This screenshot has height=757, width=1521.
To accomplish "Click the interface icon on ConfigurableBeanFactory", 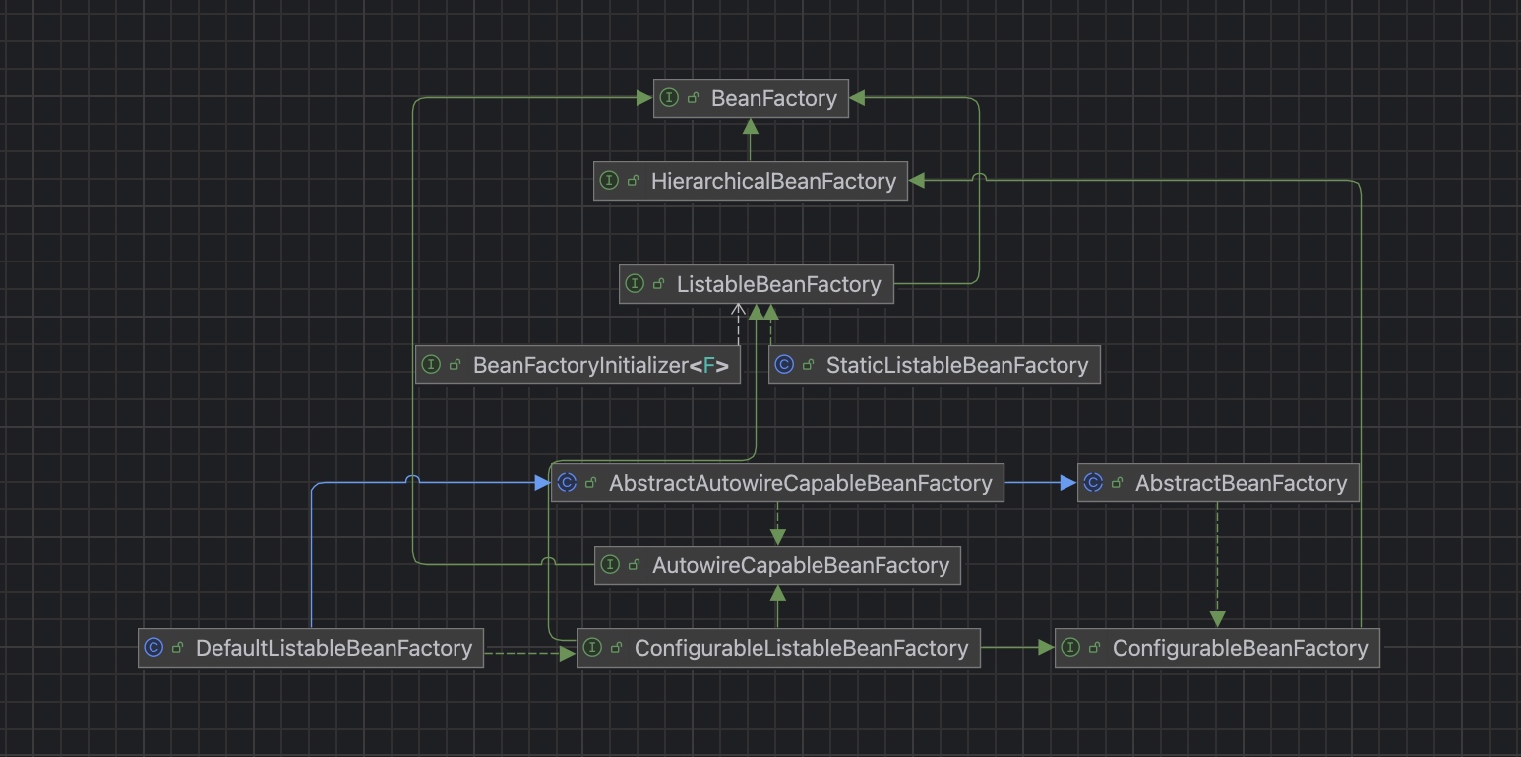I will [1070, 647].
